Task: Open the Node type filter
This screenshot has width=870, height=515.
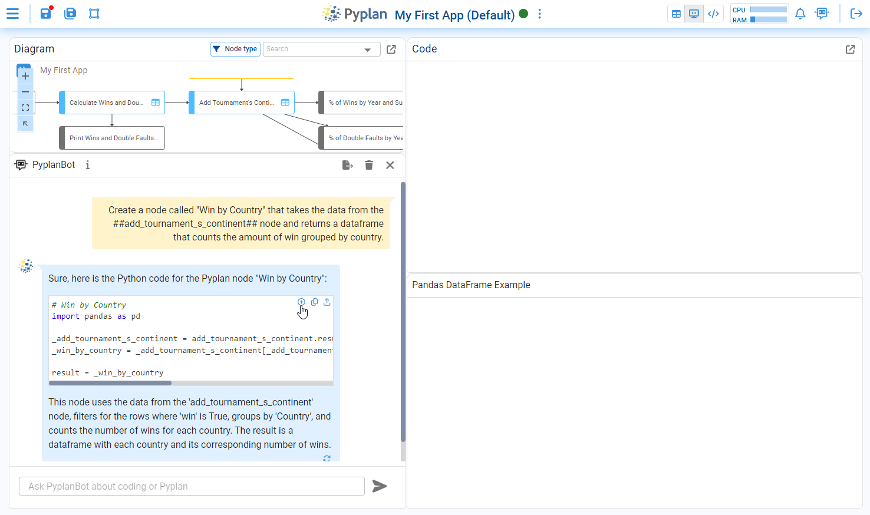Action: coord(235,49)
